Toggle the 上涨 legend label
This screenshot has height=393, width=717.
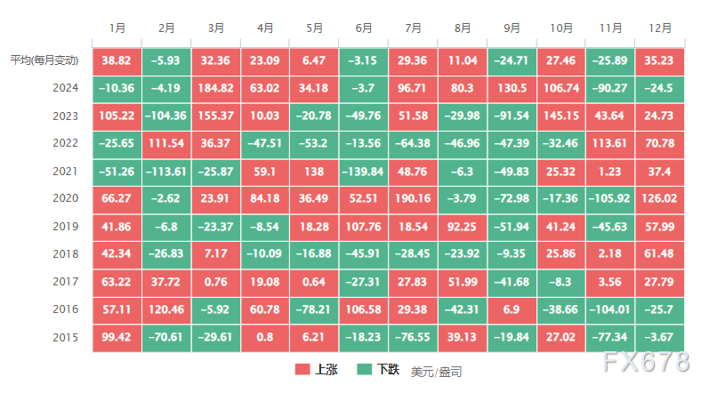[x=326, y=369]
